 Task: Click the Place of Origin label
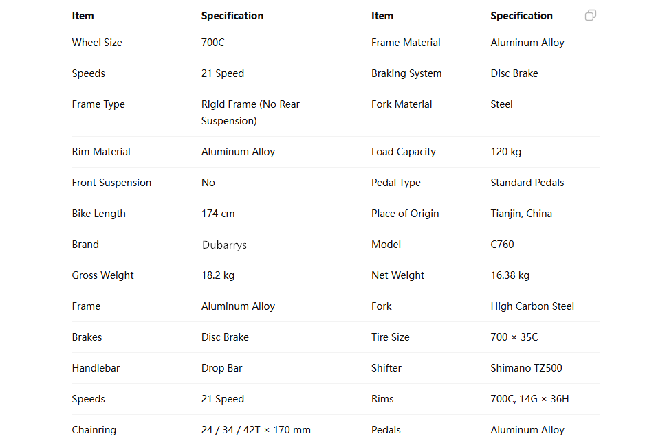pyautogui.click(x=404, y=214)
